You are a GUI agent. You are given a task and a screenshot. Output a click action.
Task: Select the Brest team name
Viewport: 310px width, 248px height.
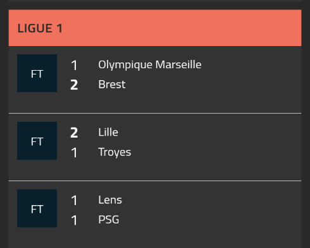[x=112, y=85]
